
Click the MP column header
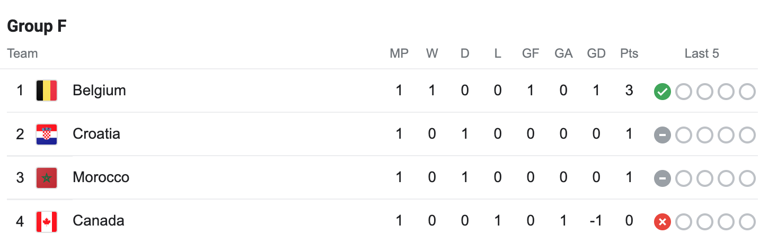tap(399, 53)
